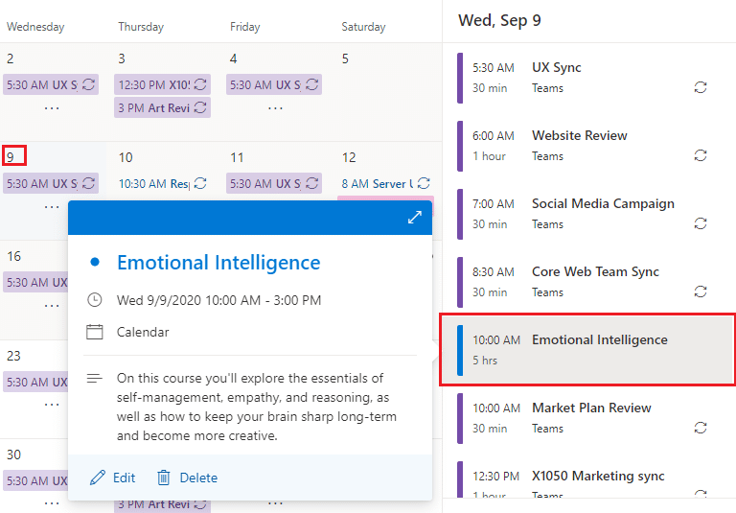The width and height of the screenshot is (736, 513).
Task: Click the calendar icon in event popup
Action: point(95,332)
